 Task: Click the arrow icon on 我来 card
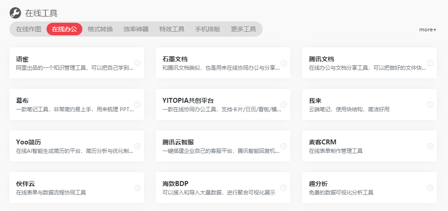[x=430, y=105]
